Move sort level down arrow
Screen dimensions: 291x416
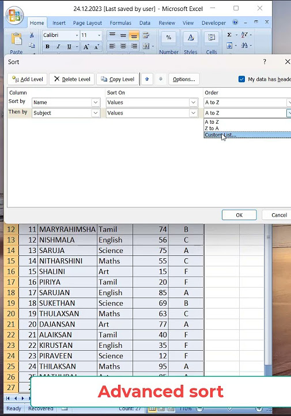(160, 79)
